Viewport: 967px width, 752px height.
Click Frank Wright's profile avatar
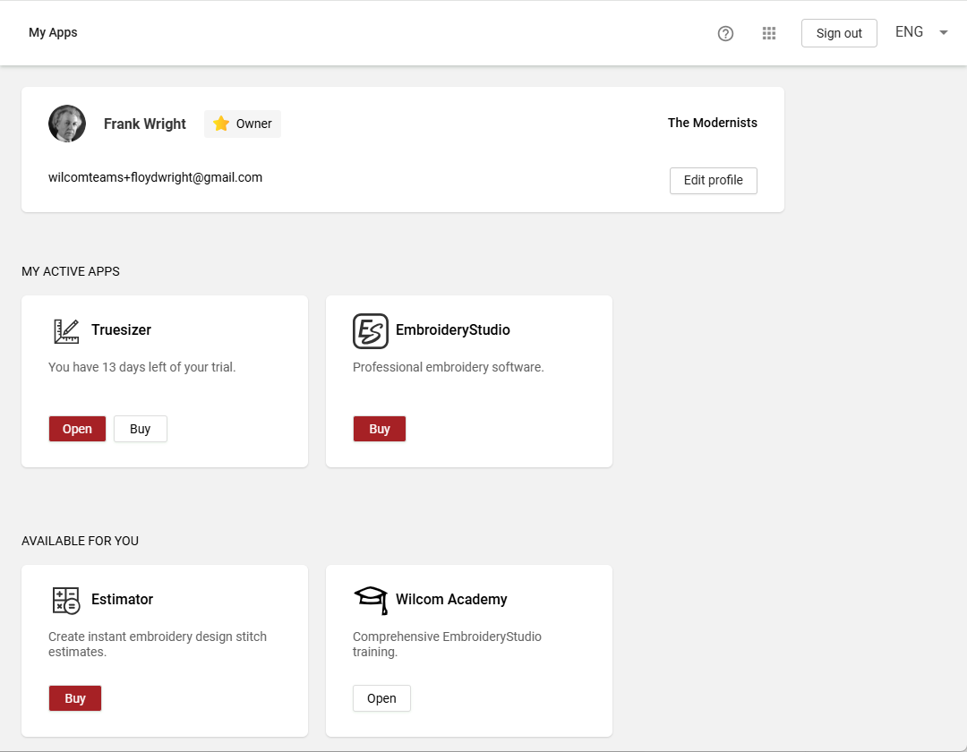tap(67, 124)
